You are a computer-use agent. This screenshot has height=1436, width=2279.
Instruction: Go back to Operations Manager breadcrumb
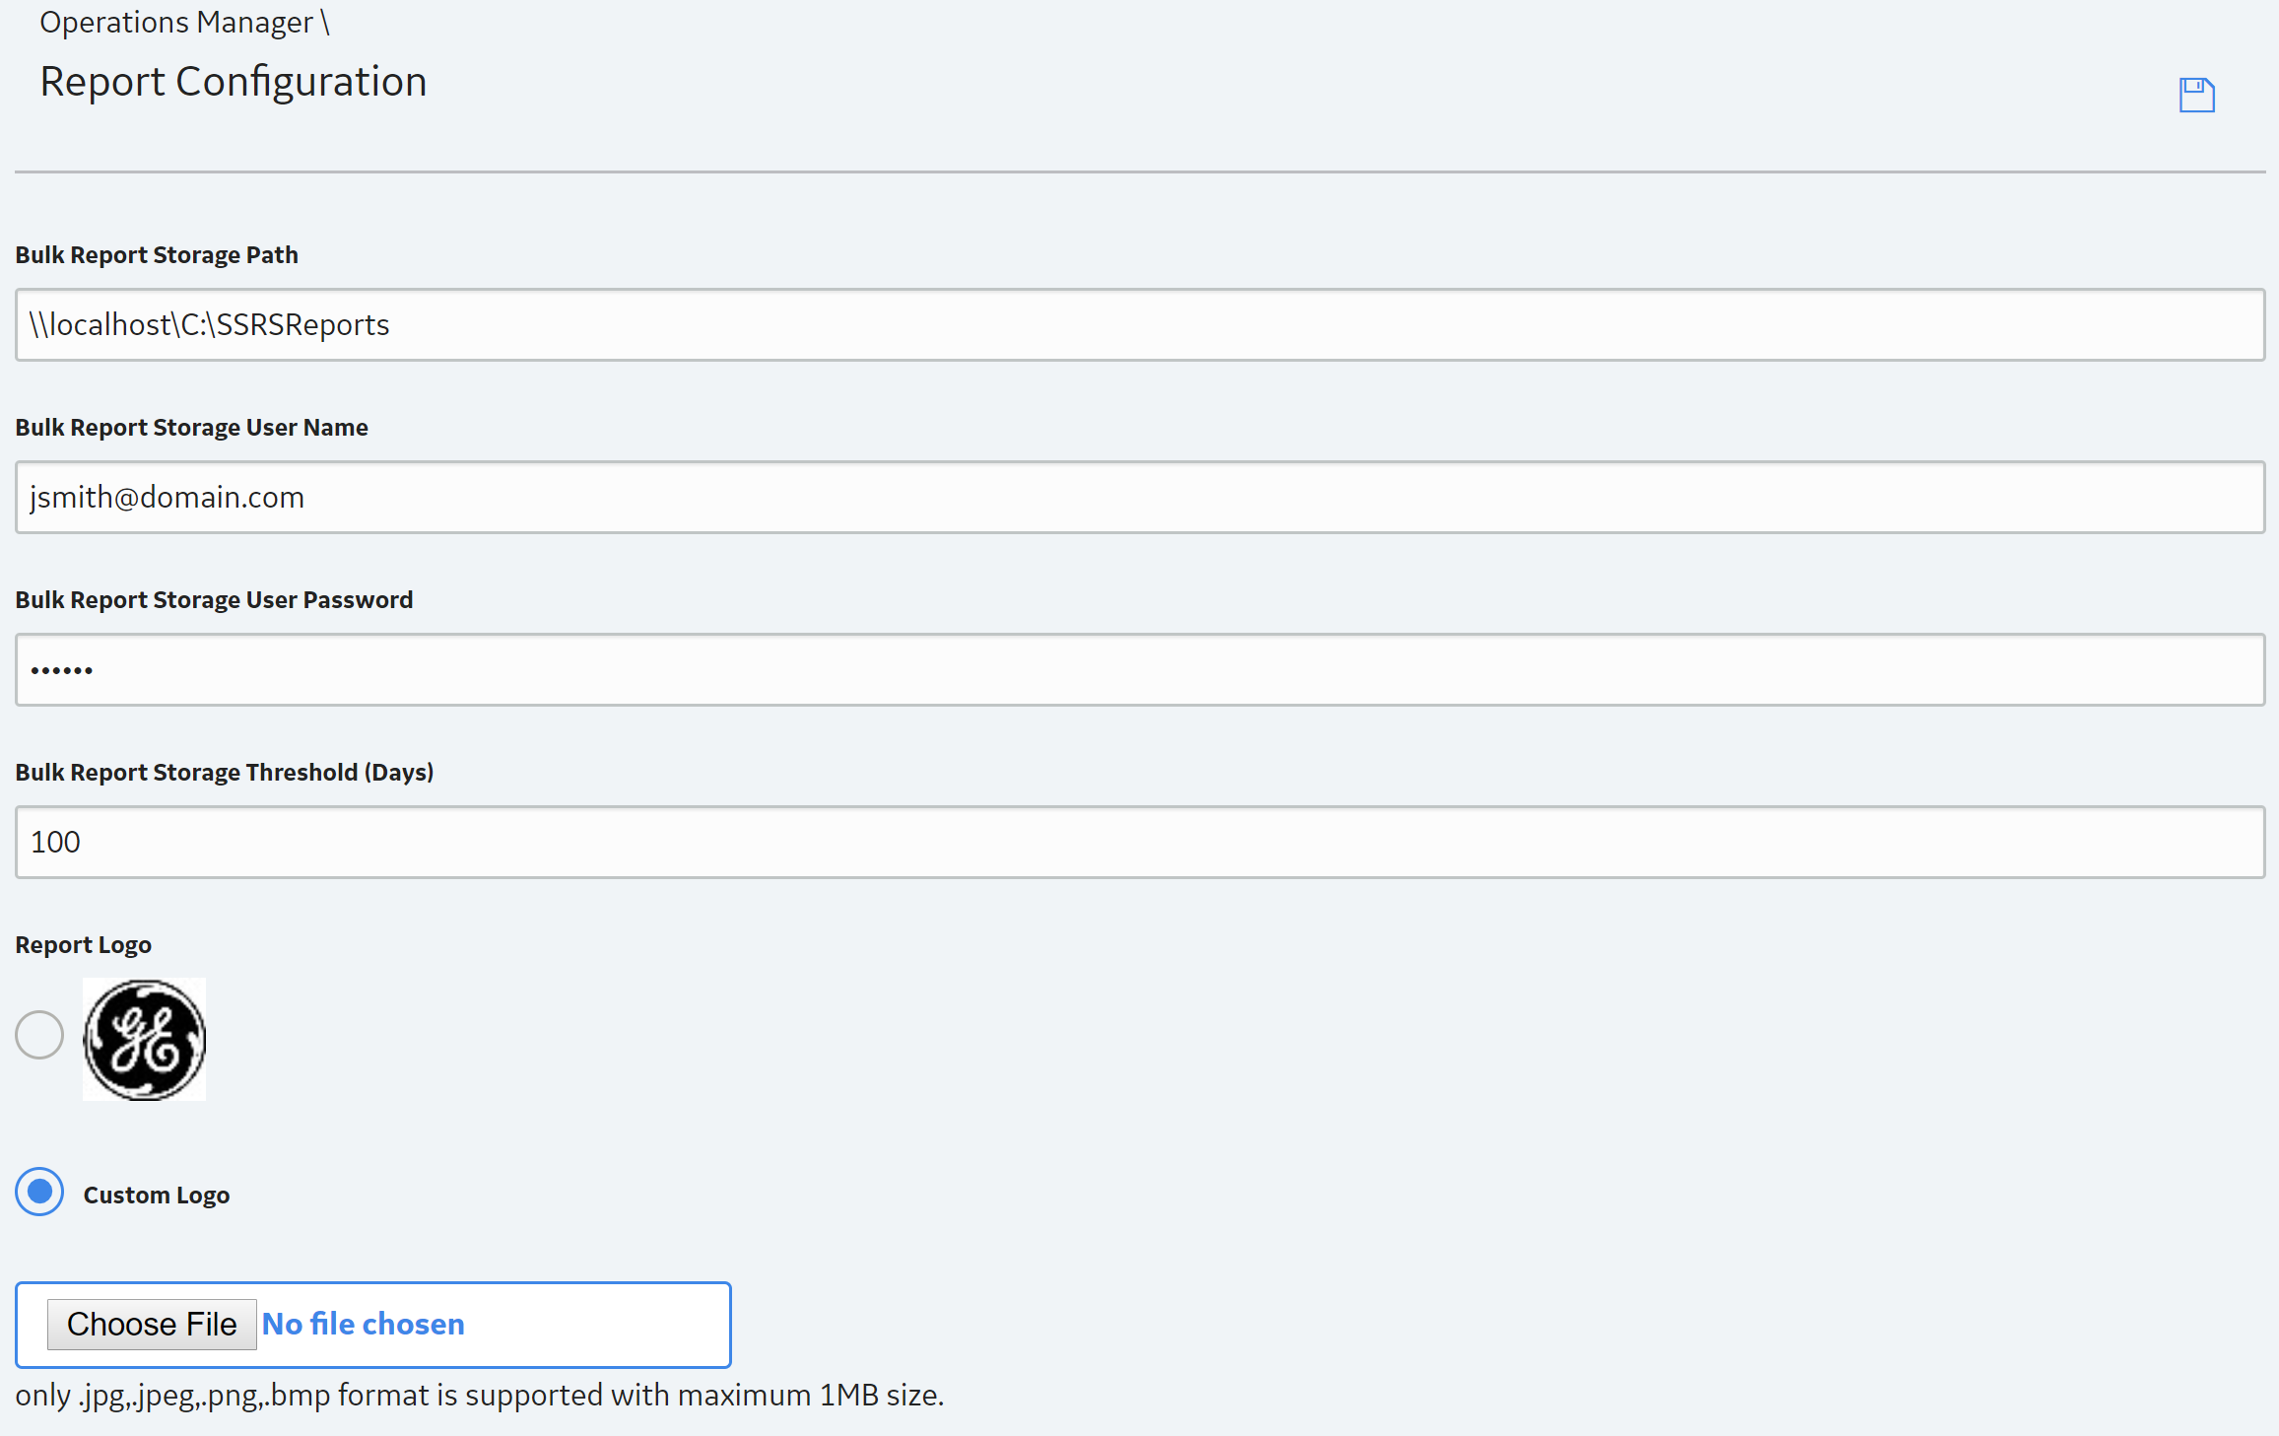coord(176,22)
